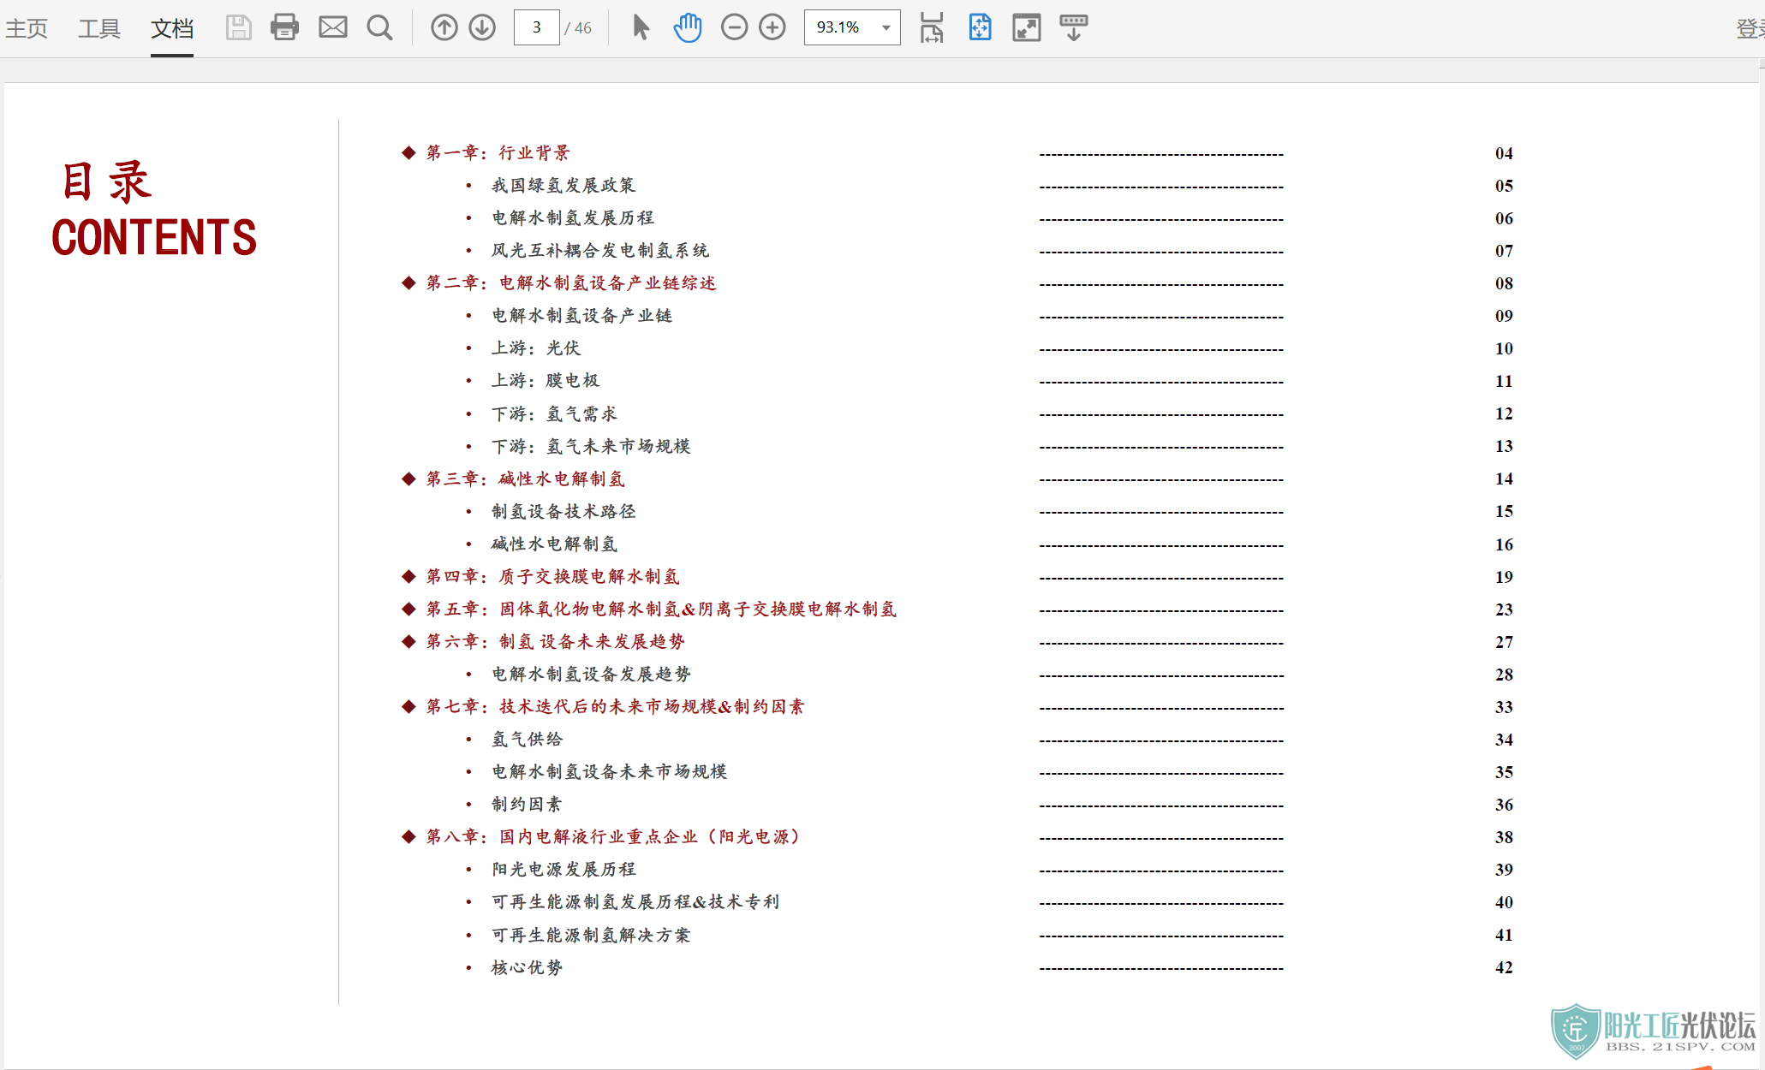Click 第五章 固体氧化物电解水制氢 heading

[x=661, y=609]
